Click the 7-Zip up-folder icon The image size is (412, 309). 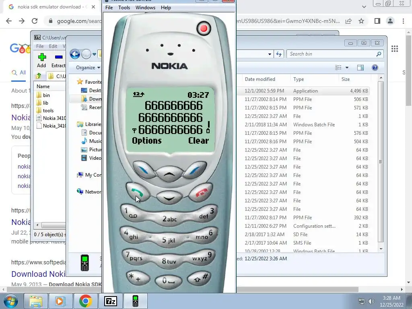pyautogui.click(x=39, y=76)
